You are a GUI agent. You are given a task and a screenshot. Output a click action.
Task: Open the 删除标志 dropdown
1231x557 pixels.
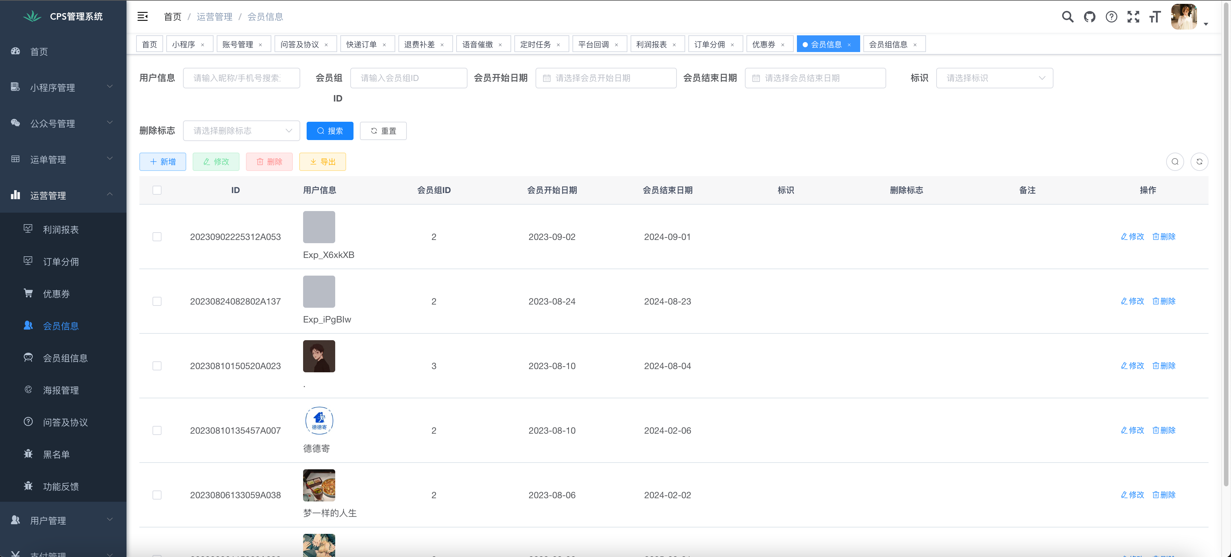pos(241,130)
